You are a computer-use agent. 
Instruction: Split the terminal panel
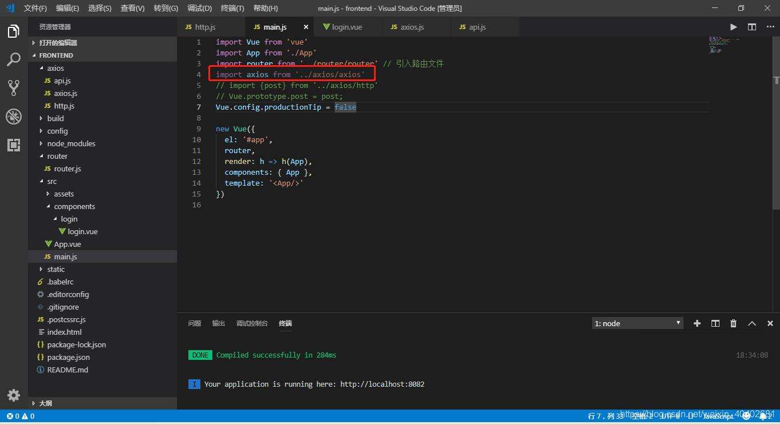715,323
